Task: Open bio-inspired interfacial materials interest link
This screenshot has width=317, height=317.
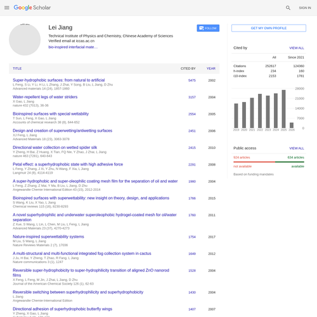Action: [x=73, y=47]
